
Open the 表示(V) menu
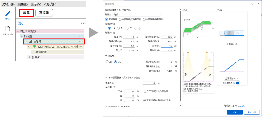tap(36, 4)
